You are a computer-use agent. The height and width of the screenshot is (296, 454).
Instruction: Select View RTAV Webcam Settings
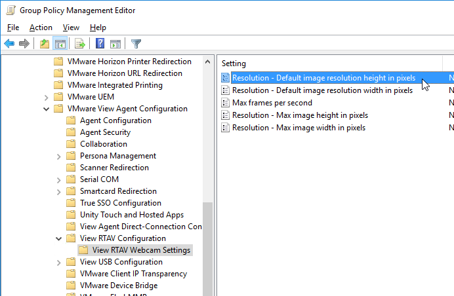pos(141,250)
